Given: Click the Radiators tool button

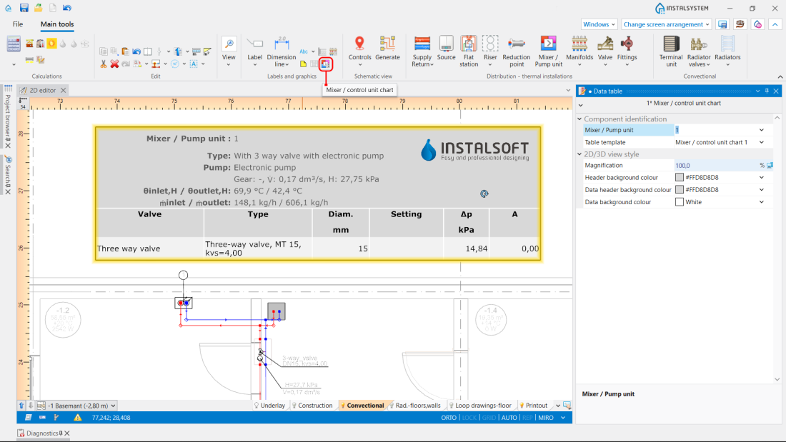Looking at the screenshot, I should [x=727, y=51].
